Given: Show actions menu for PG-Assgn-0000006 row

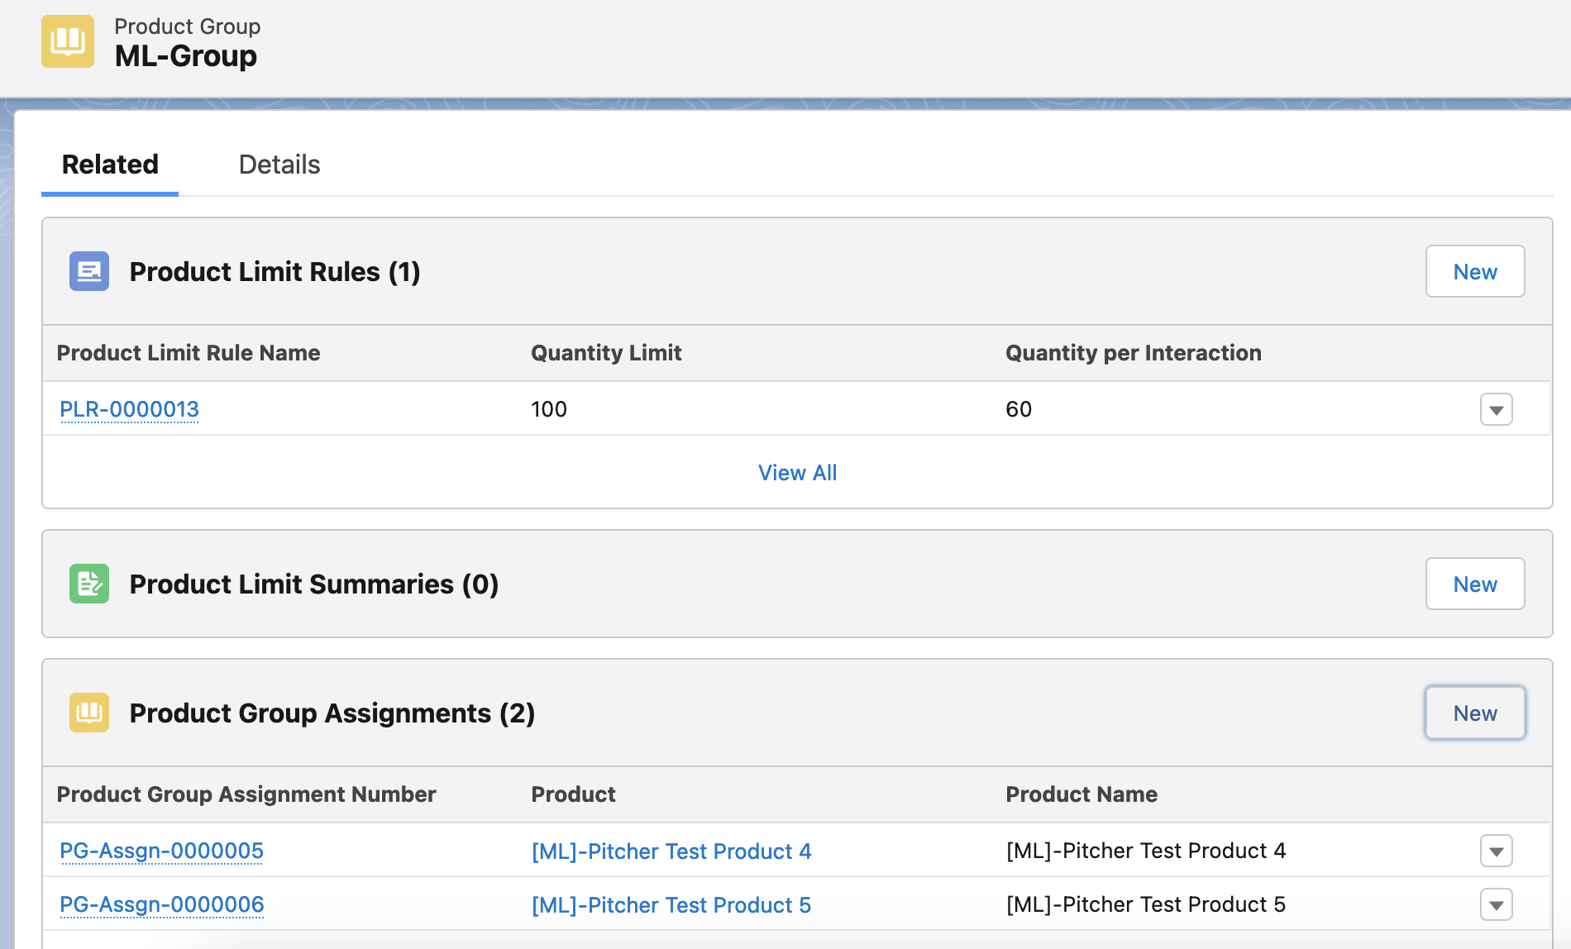Looking at the screenshot, I should pos(1496,904).
